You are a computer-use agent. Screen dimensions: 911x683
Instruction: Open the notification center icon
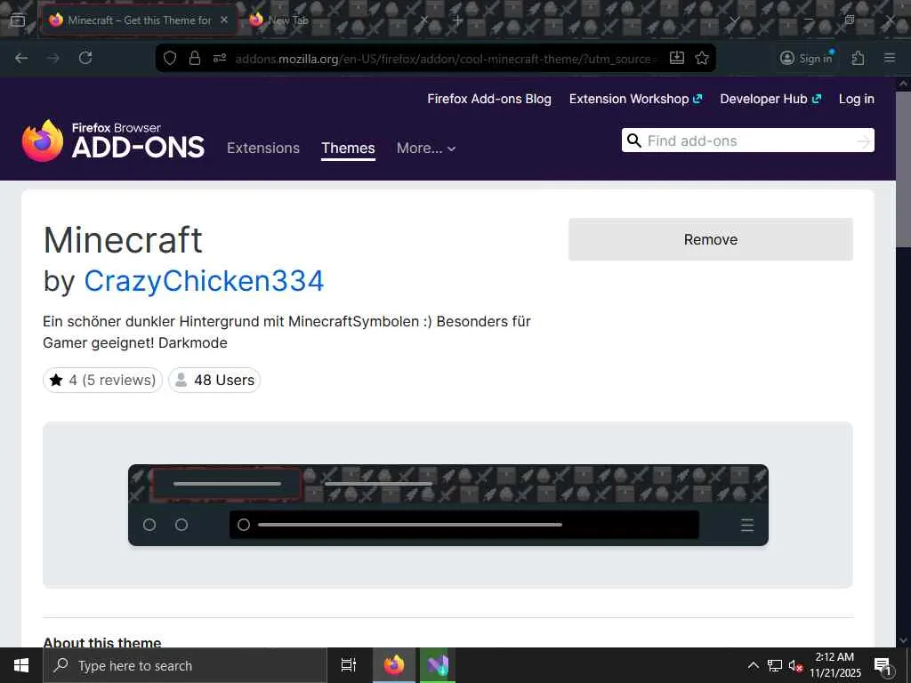click(x=883, y=665)
